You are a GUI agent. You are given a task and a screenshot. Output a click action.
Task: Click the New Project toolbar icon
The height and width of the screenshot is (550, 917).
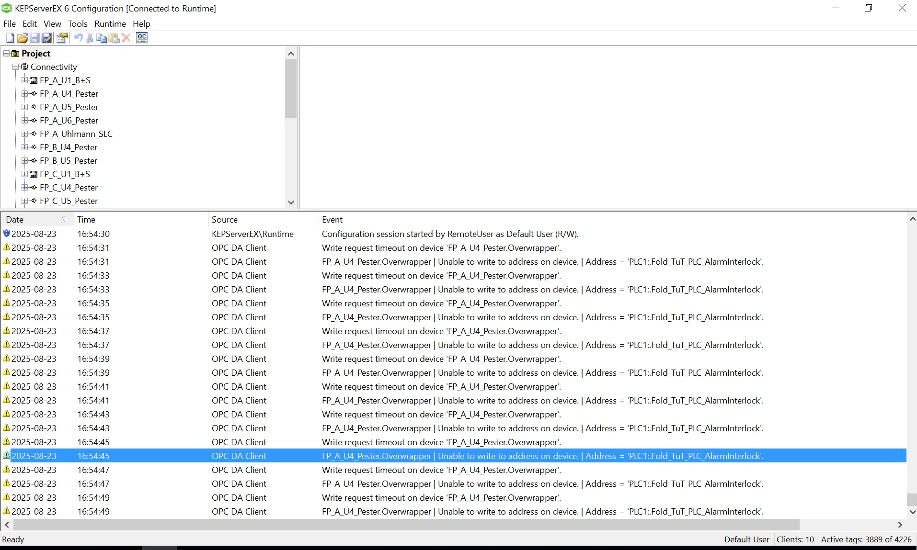pos(10,38)
